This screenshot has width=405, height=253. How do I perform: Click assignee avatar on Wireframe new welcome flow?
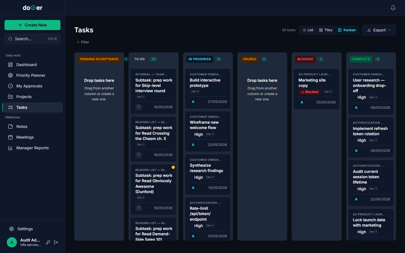(193, 145)
